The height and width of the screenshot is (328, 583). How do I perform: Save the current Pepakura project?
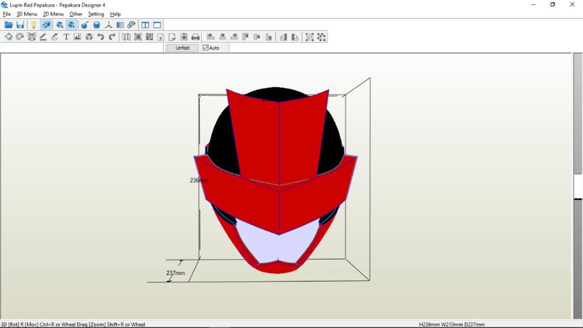pyautogui.click(x=20, y=25)
